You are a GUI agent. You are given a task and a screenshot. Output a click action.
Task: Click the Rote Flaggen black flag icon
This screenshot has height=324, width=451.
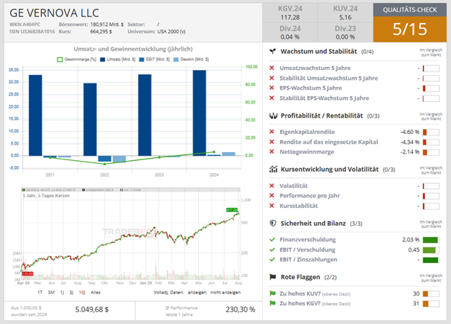(x=273, y=277)
